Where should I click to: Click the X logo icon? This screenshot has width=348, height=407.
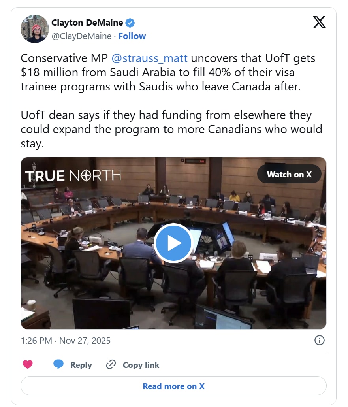319,22
